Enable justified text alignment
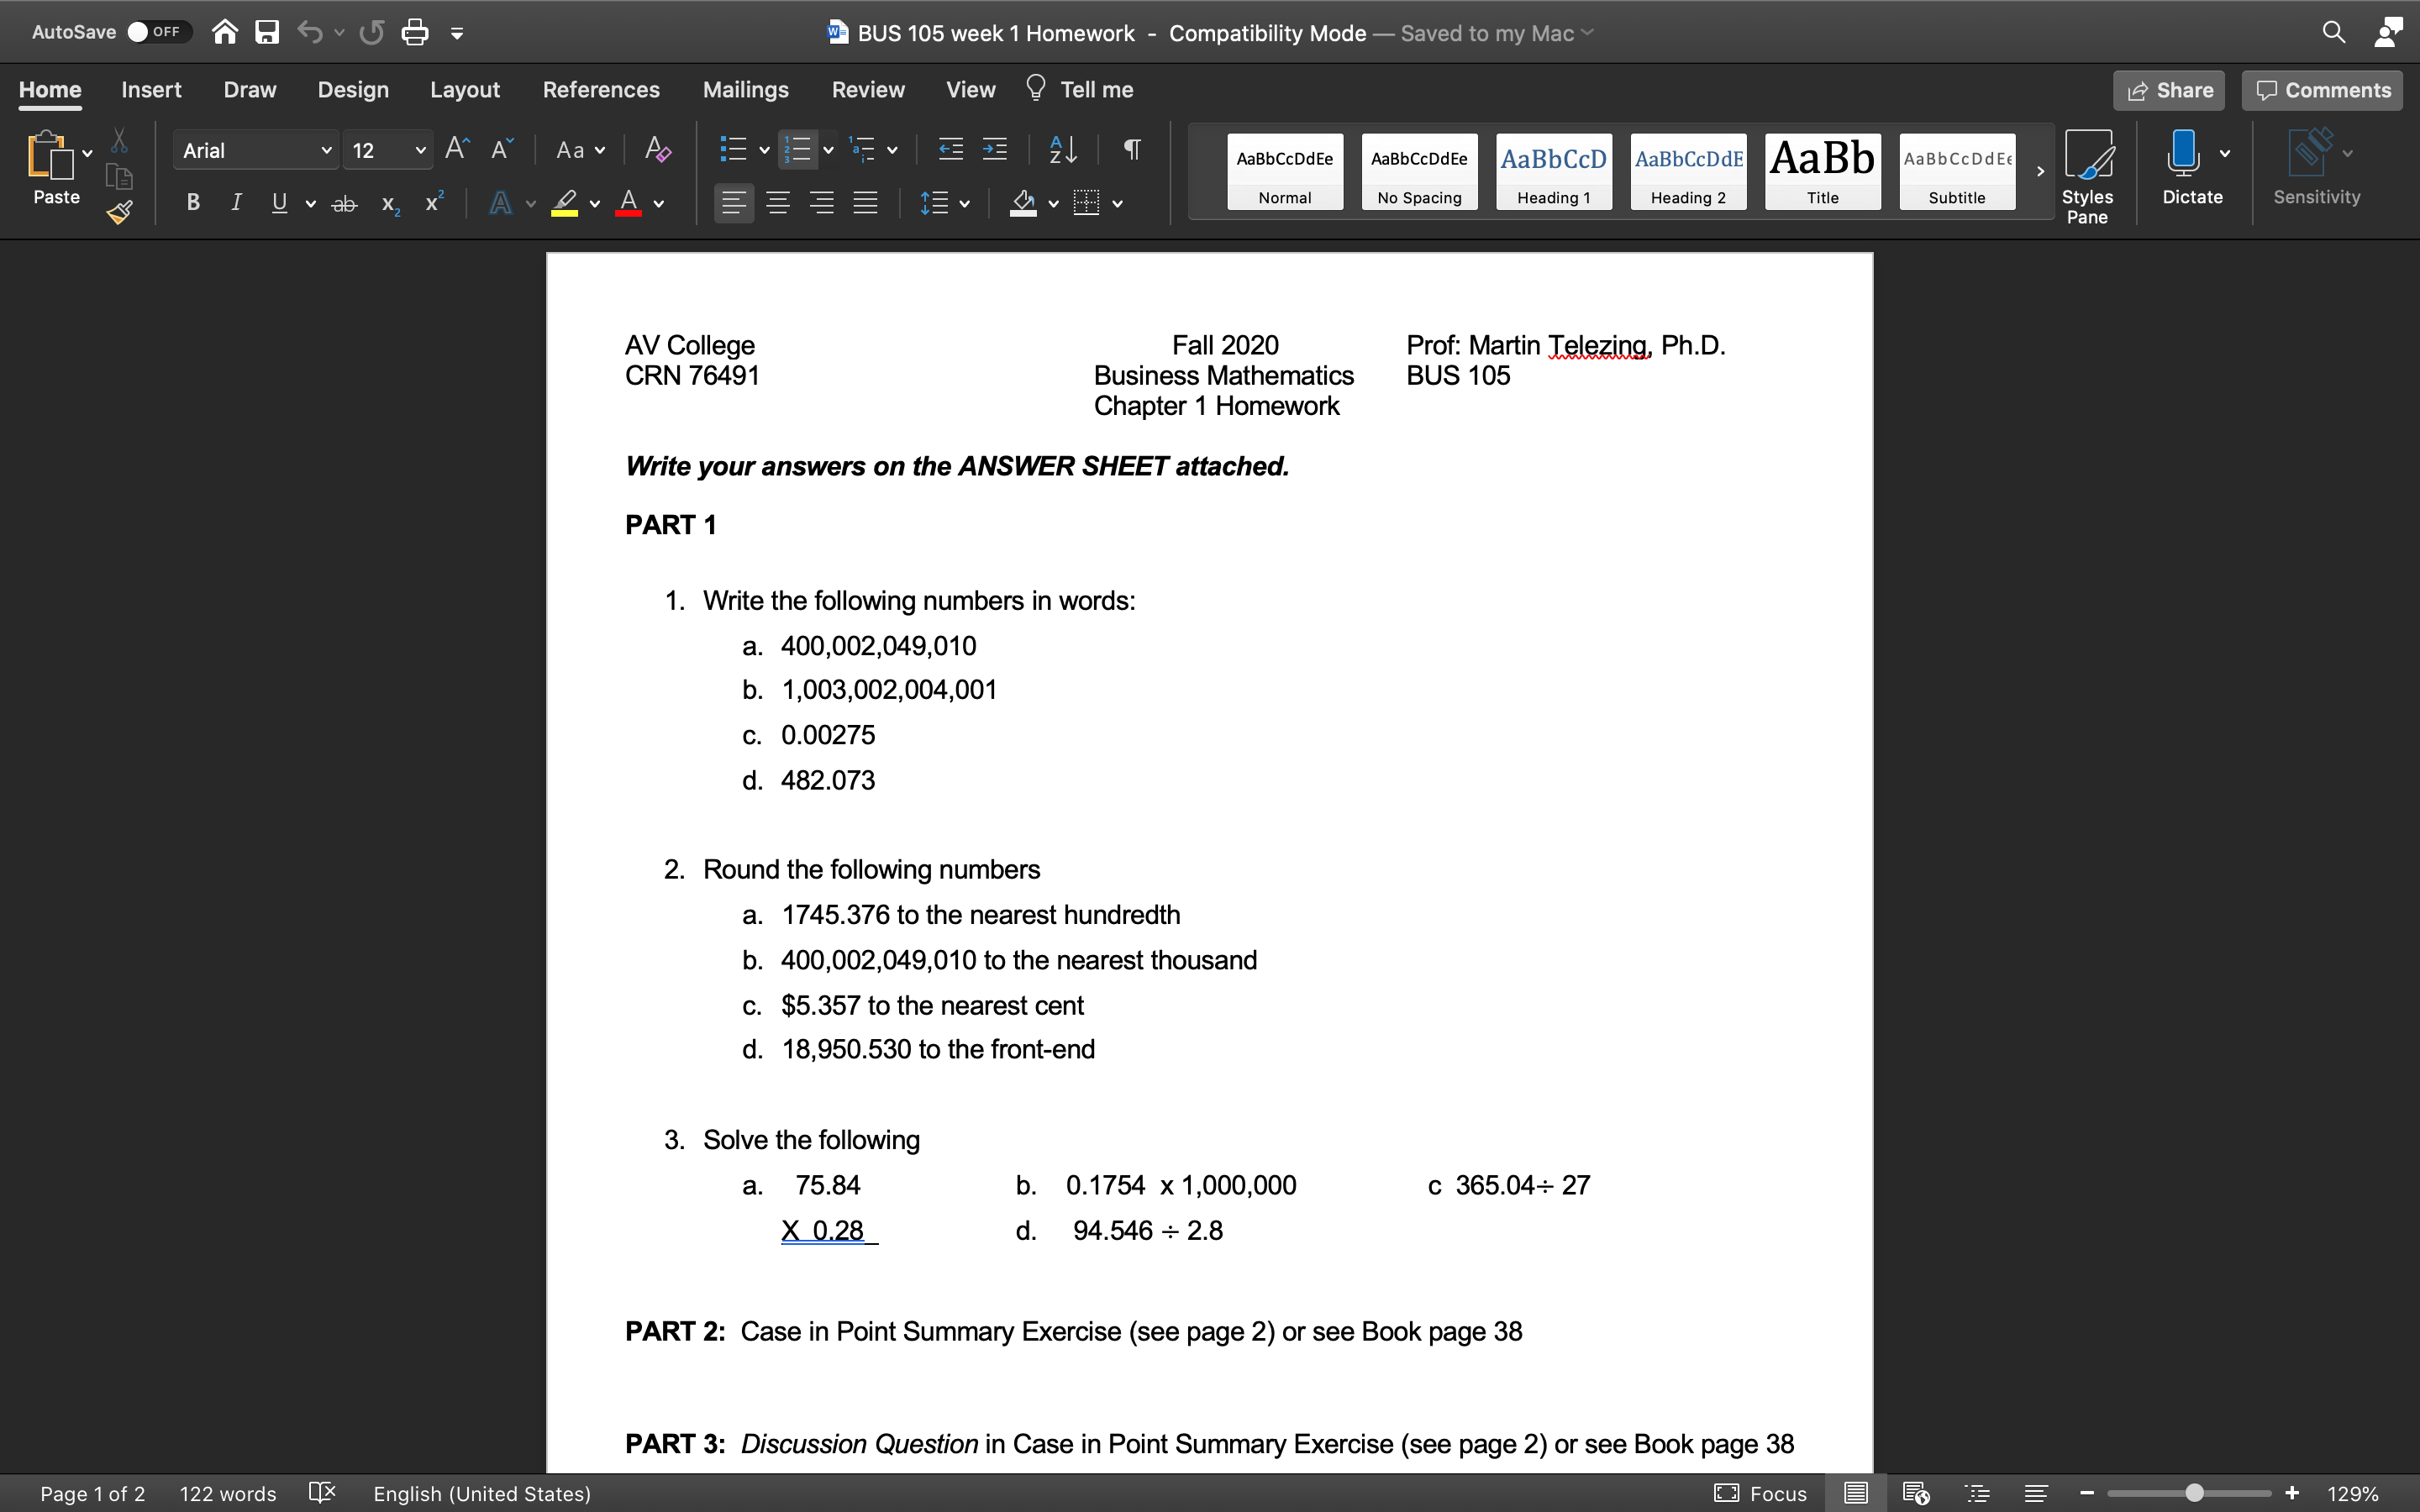Viewport: 2420px width, 1512px height. (x=866, y=202)
